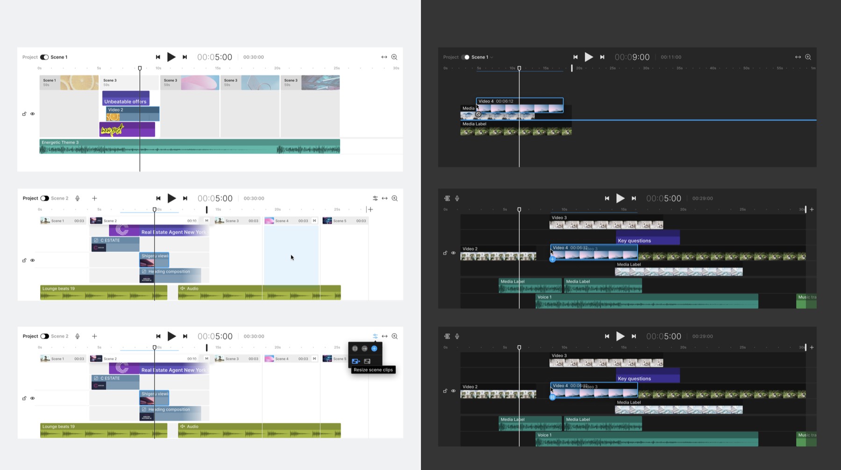
Task: Select the Scene 5 header in the middle-left panel
Action: [345, 221]
